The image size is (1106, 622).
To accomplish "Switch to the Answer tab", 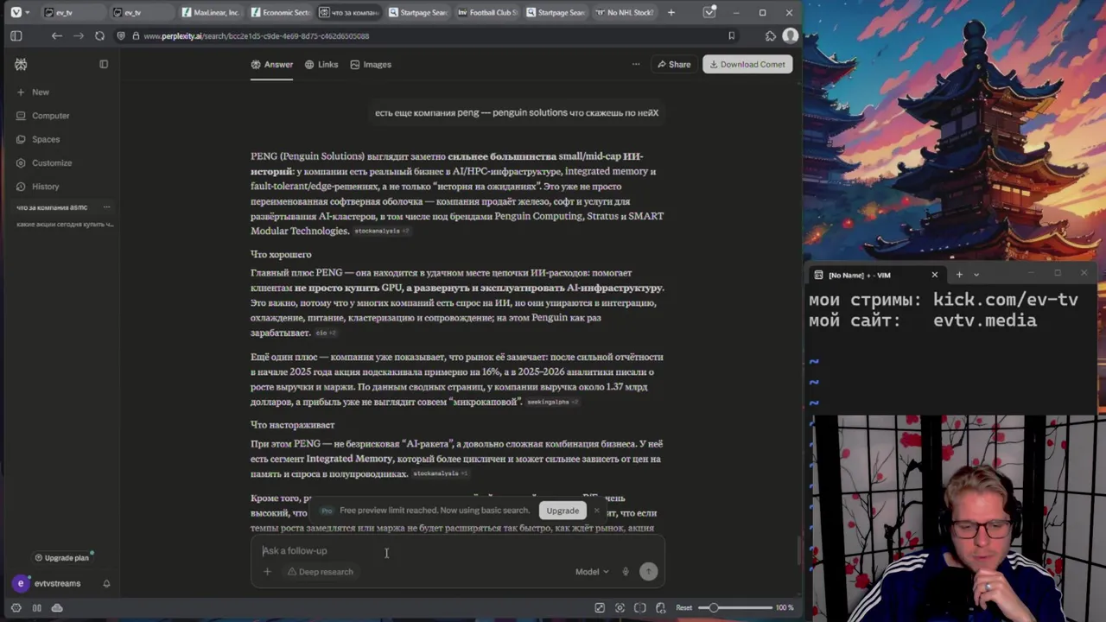I will [272, 65].
